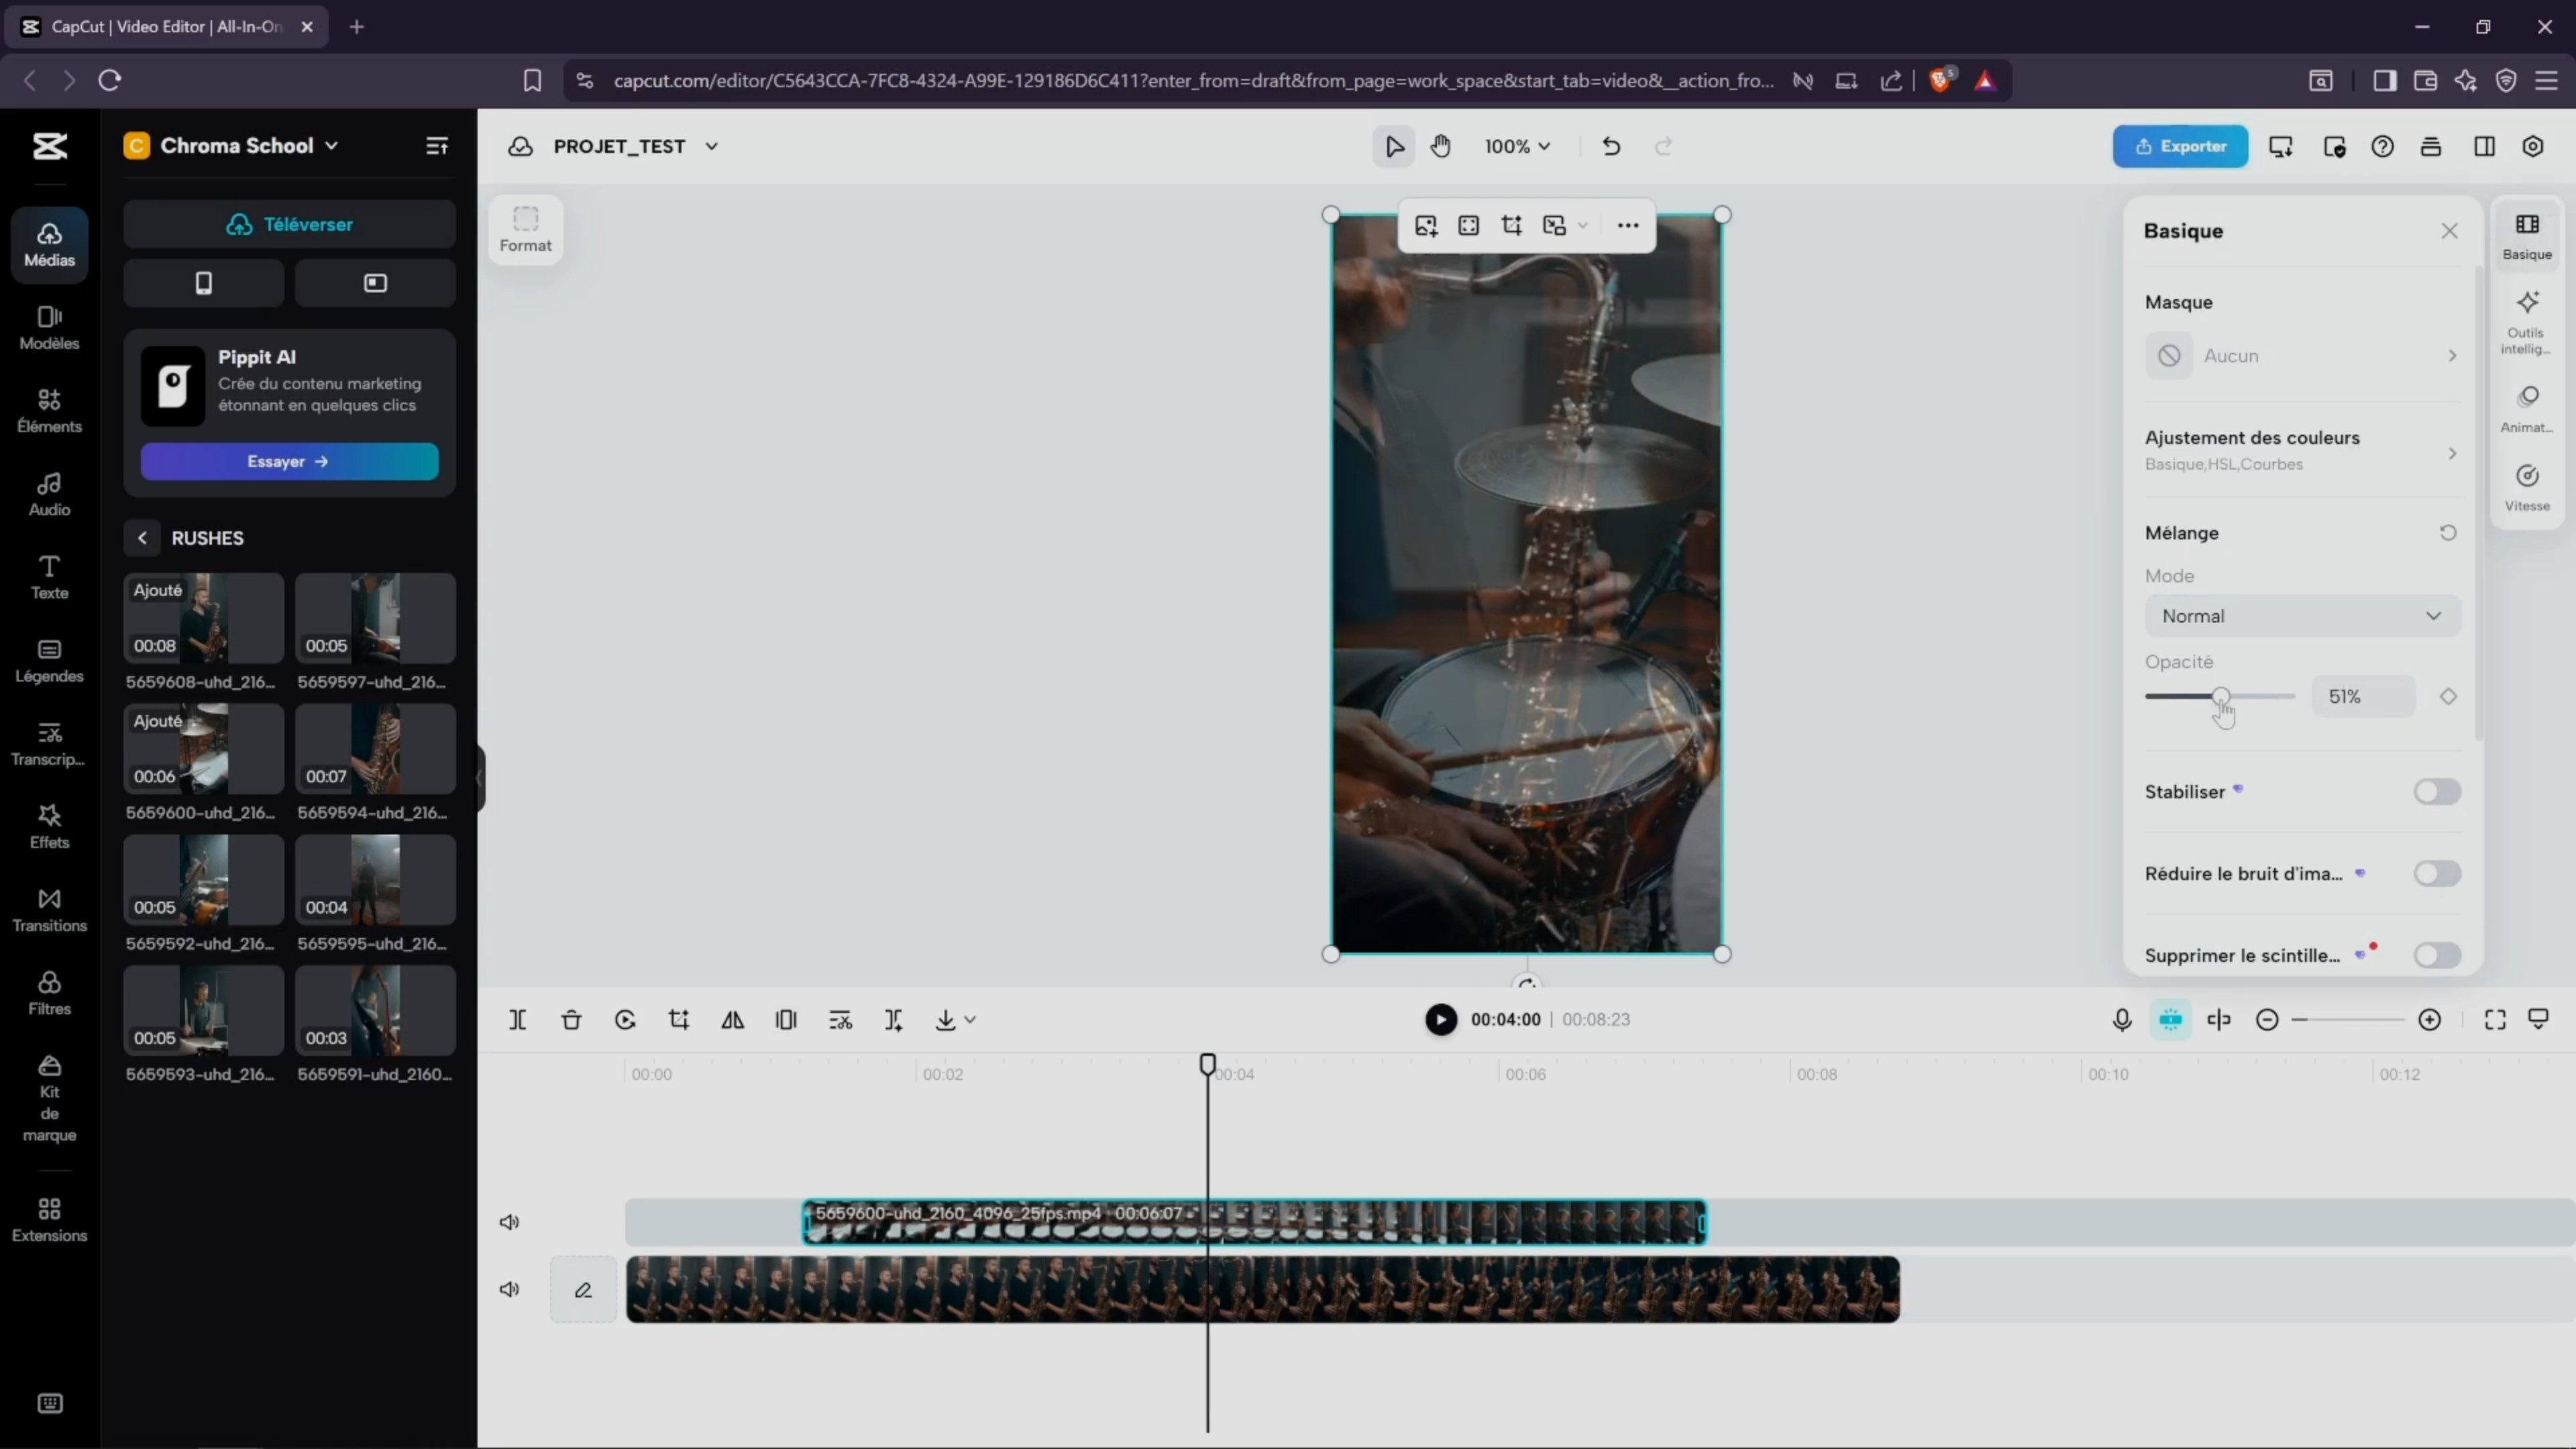Open the Effets panel in sidebar

49,826
